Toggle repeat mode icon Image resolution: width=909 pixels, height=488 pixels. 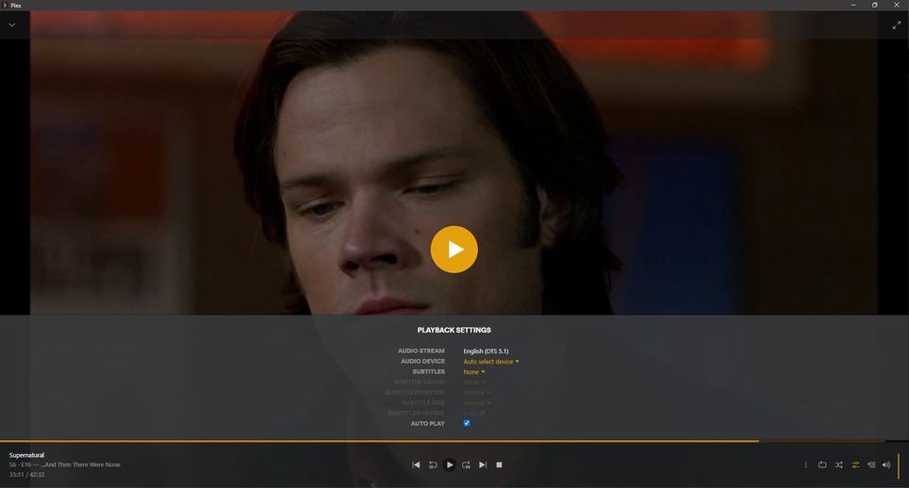pos(822,464)
